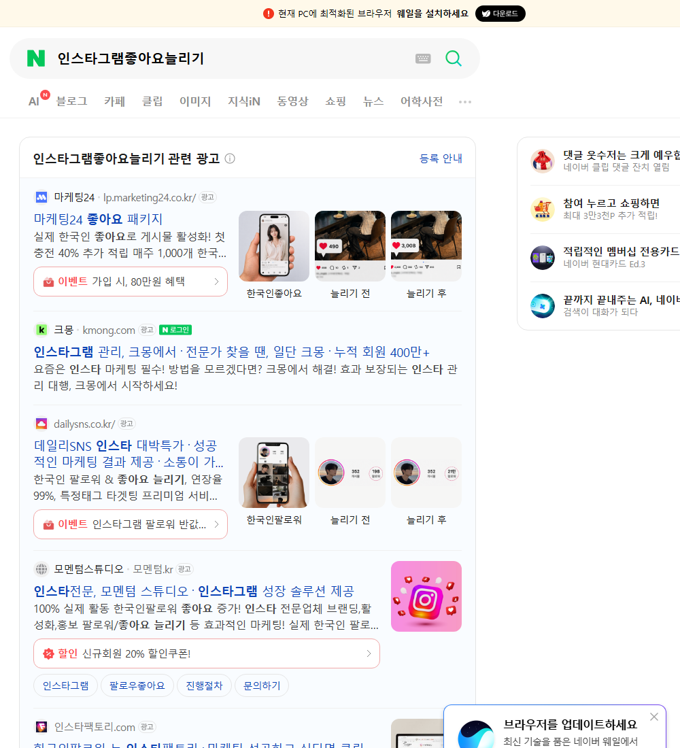The height and width of the screenshot is (748, 680).
Task: Open the 가입 시, 80만원 혜택 event chevron
Action: tap(217, 282)
